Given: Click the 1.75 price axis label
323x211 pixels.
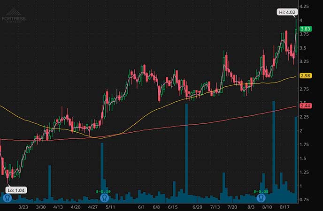Looking at the screenshot, I should [304, 144].
